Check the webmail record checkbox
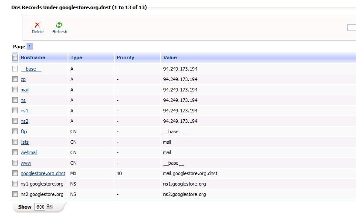The width and height of the screenshot is (356, 223). [15, 152]
